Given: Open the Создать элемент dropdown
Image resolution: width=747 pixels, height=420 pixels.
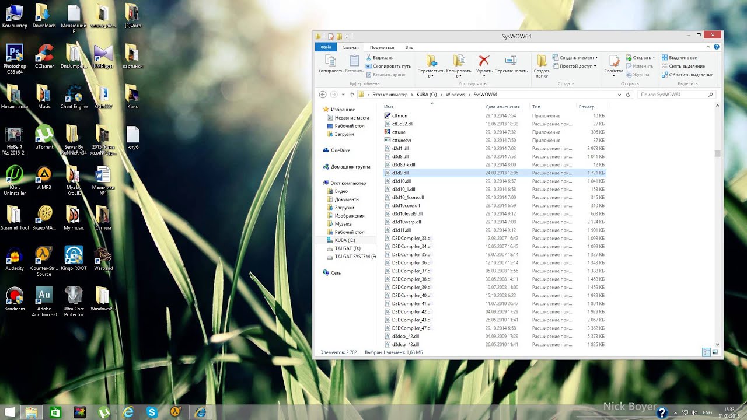Looking at the screenshot, I should point(575,58).
